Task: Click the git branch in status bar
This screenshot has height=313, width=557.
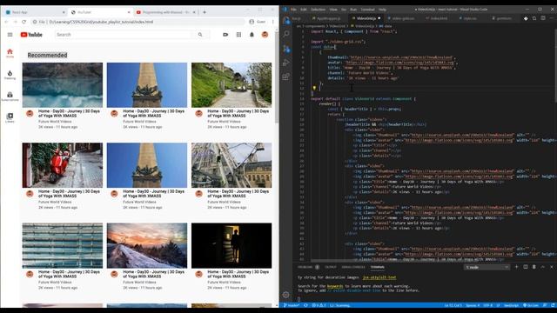Action: pyautogui.click(x=292, y=305)
